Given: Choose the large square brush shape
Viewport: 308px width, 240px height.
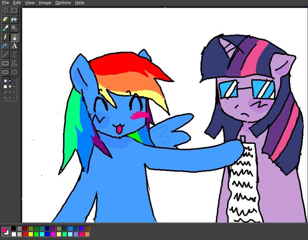Looking at the screenshot, I should tap(5, 87).
